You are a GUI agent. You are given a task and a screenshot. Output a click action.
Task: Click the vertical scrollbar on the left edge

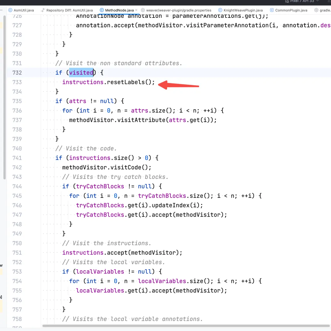(x=4, y=92)
